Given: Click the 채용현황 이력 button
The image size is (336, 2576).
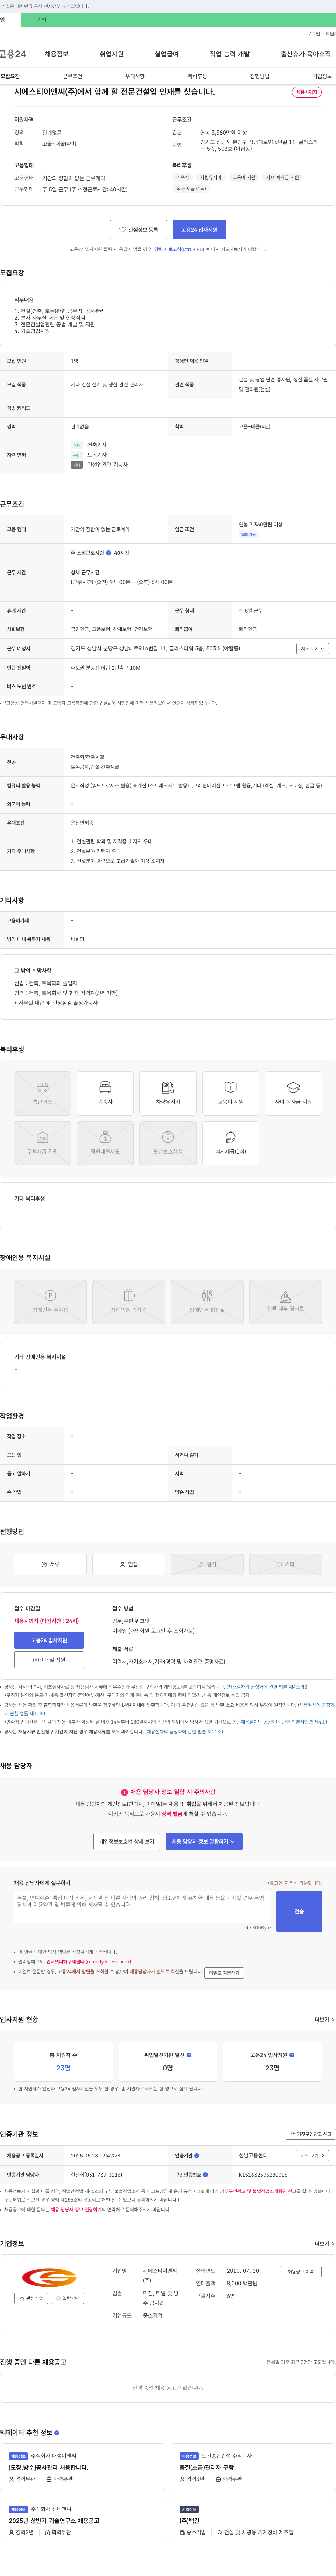Looking at the screenshot, I should pyautogui.click(x=300, y=2272).
